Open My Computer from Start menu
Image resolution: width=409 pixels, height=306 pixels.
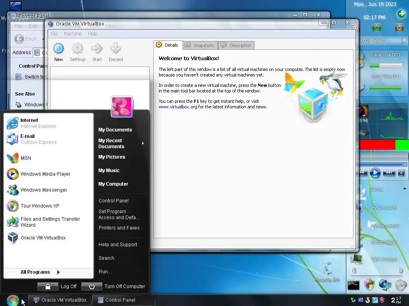pyautogui.click(x=113, y=184)
